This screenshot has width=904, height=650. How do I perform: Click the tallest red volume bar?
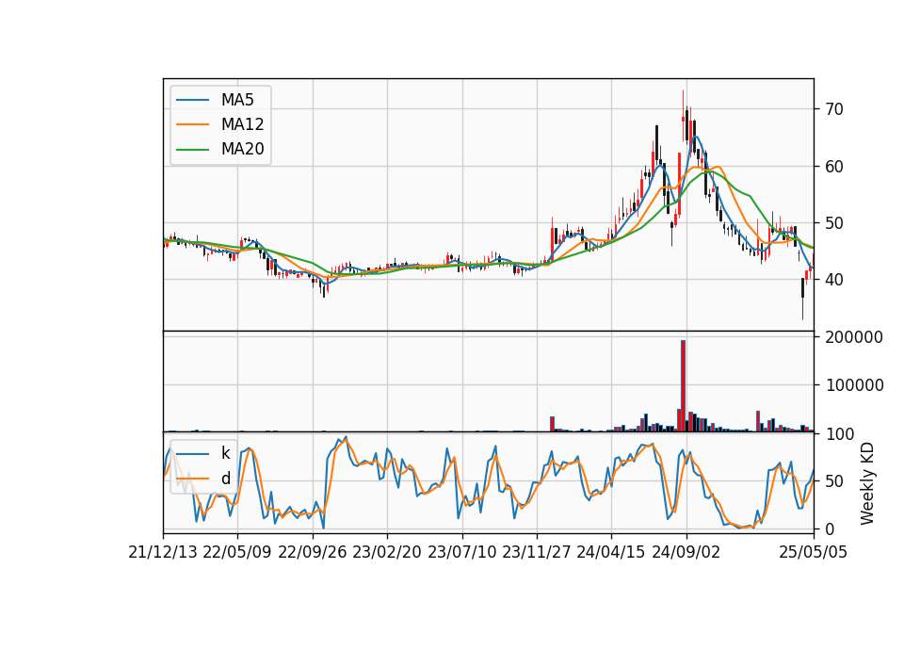click(x=684, y=386)
